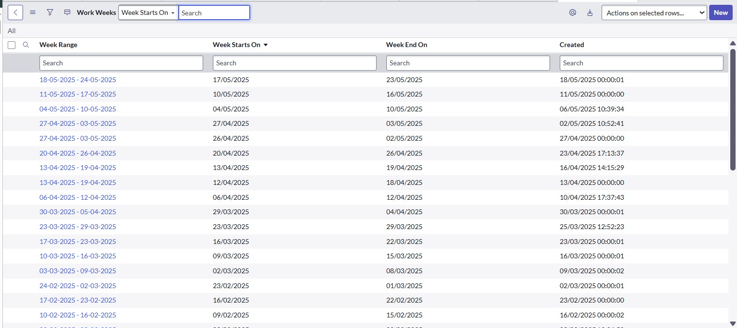Sort by the Created column header
The height and width of the screenshot is (328, 737).
572,45
